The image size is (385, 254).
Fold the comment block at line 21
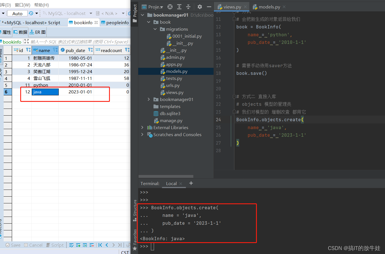pyautogui.click(x=234, y=96)
